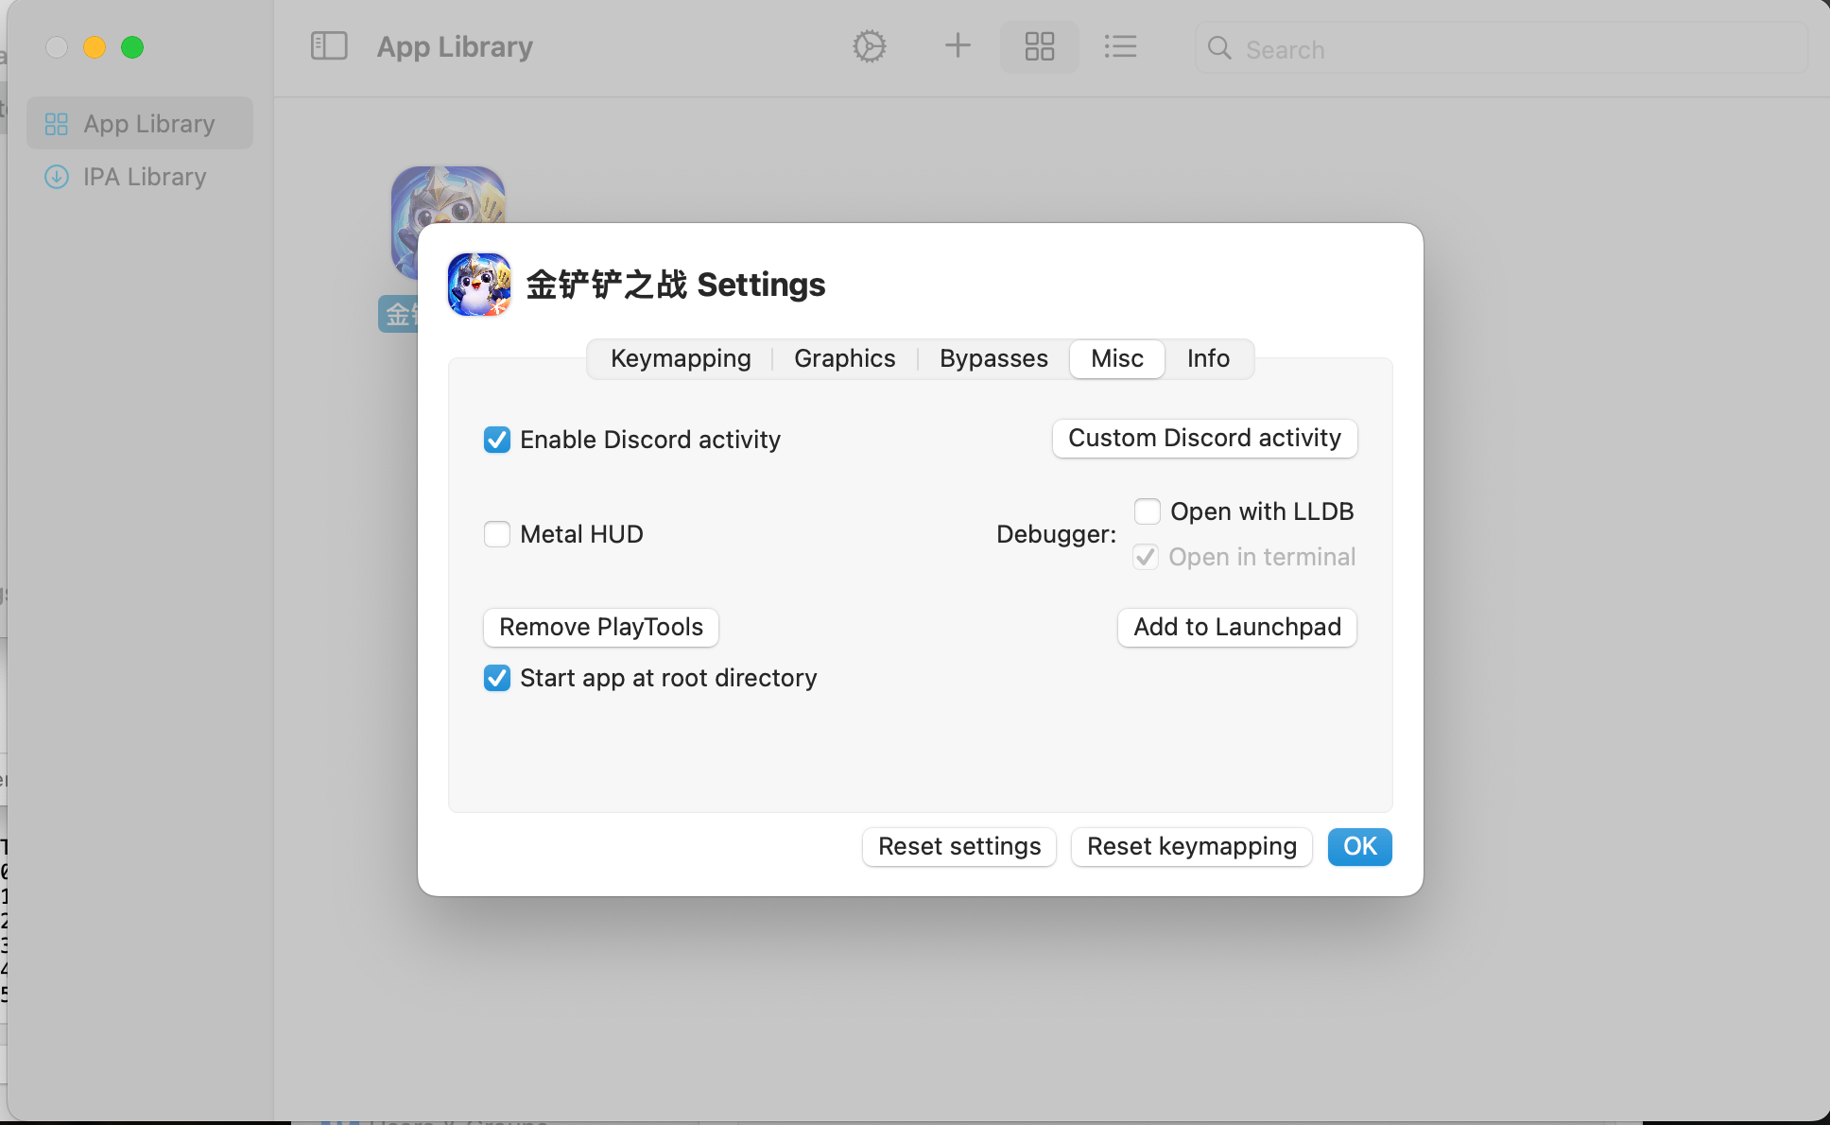Select the game thumbnail in App Library
The height and width of the screenshot is (1125, 1830).
click(447, 196)
